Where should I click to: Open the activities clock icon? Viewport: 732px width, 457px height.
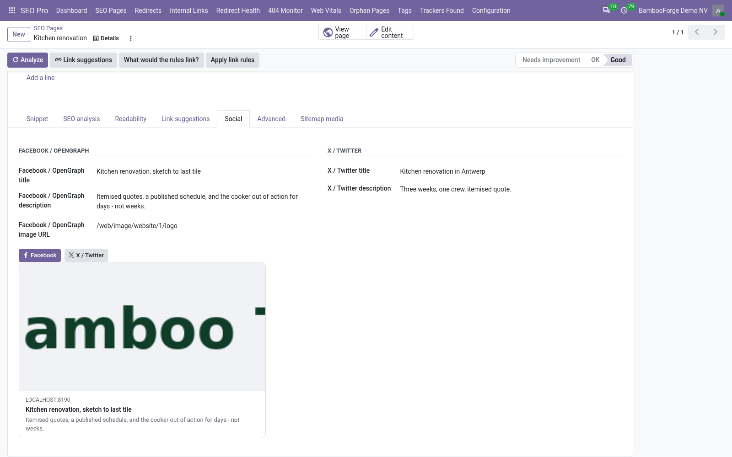click(624, 10)
